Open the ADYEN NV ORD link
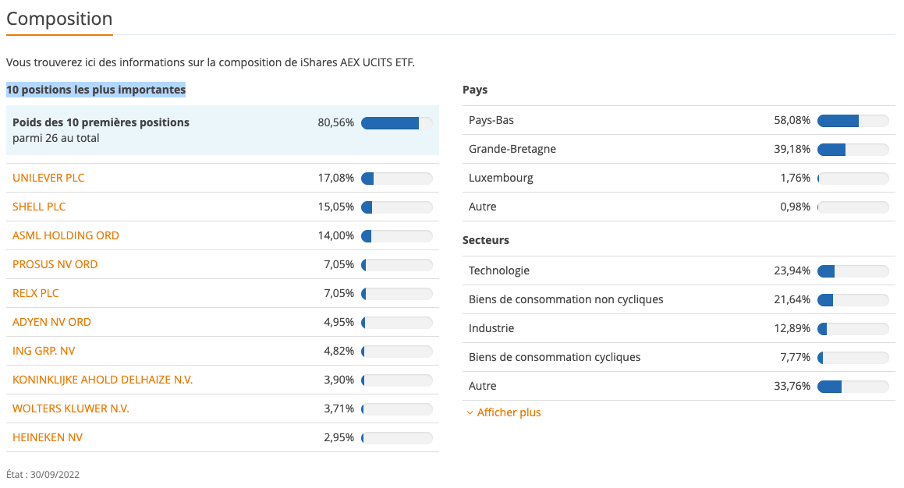This screenshot has height=488, width=904. click(x=51, y=322)
